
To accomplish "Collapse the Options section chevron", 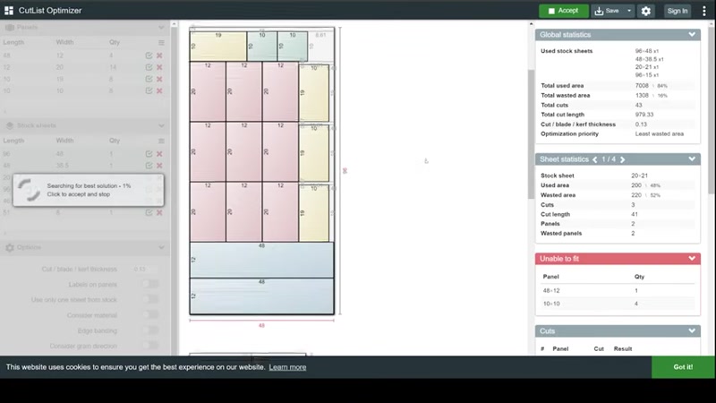I will (x=161, y=247).
